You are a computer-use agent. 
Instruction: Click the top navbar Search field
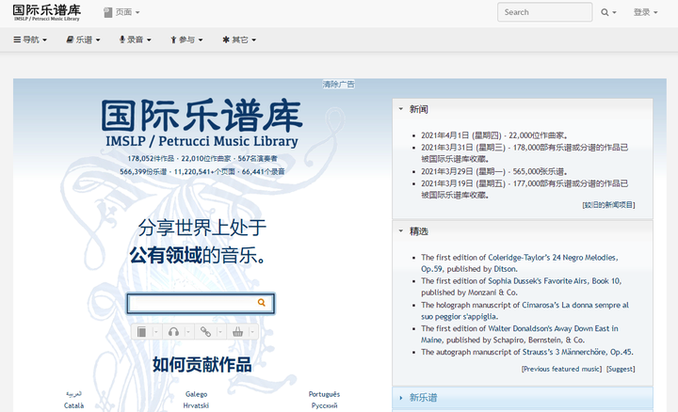545,12
